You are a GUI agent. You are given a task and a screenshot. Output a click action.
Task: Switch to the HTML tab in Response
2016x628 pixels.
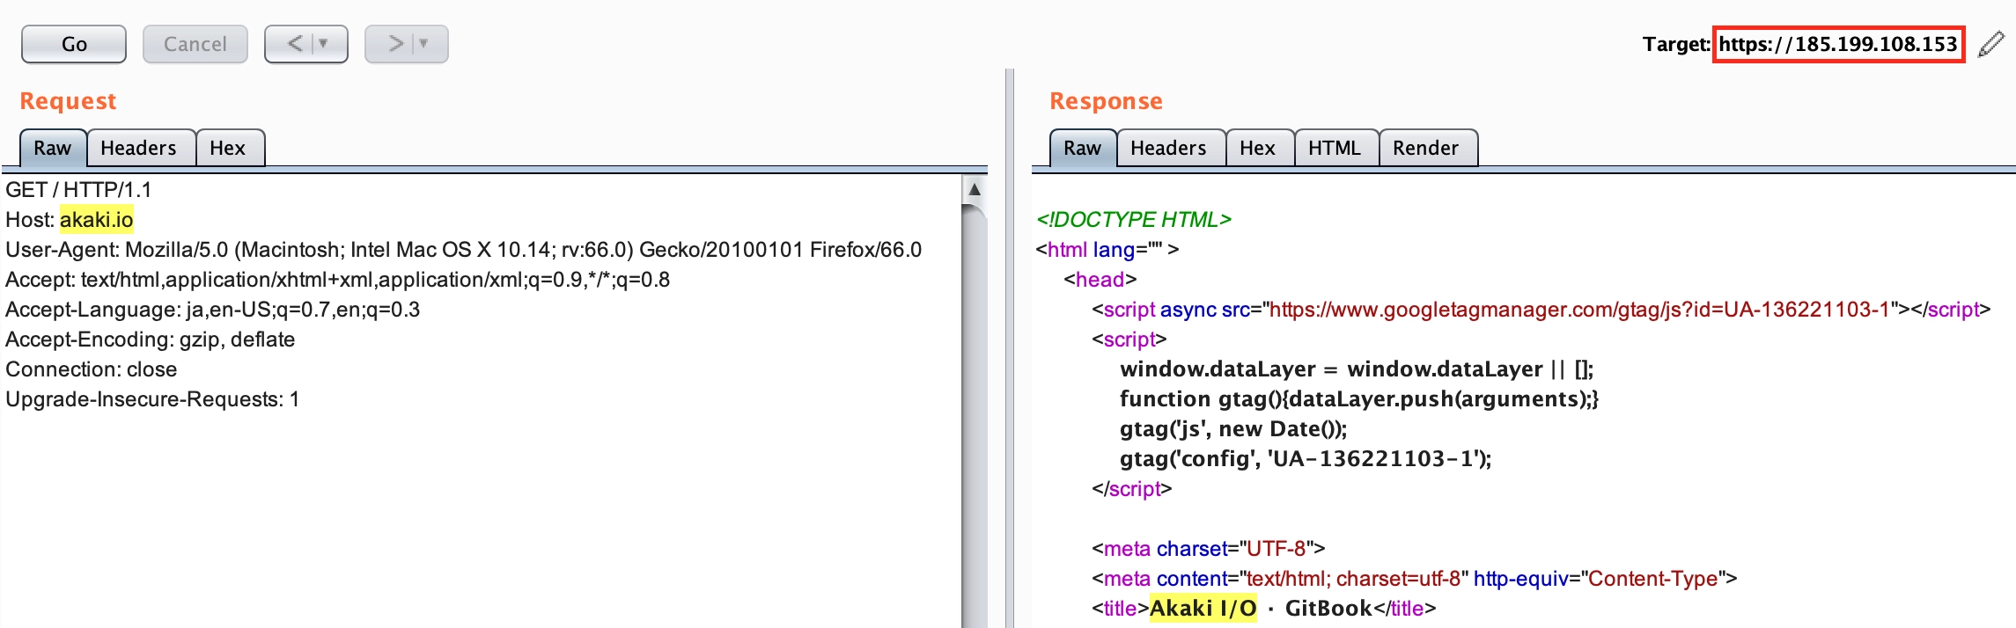pos(1334,148)
